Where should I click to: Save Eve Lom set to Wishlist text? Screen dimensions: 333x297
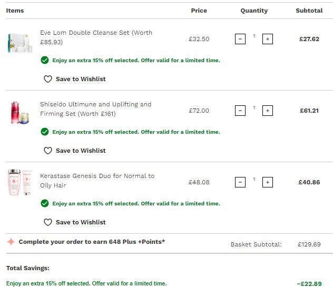pyautogui.click(x=81, y=79)
